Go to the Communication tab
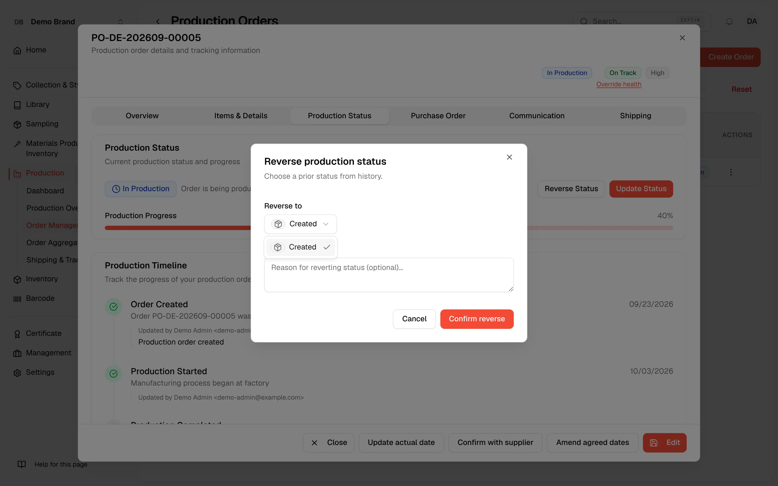This screenshot has height=486, width=778. pos(536,116)
